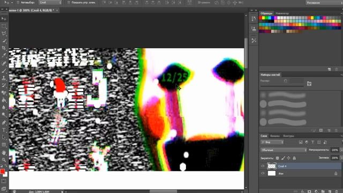Toggle lock transparent pixels

tap(278, 158)
